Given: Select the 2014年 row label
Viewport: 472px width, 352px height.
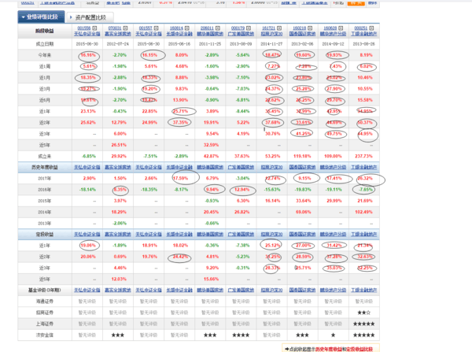Looking at the screenshot, I should tap(45, 212).
